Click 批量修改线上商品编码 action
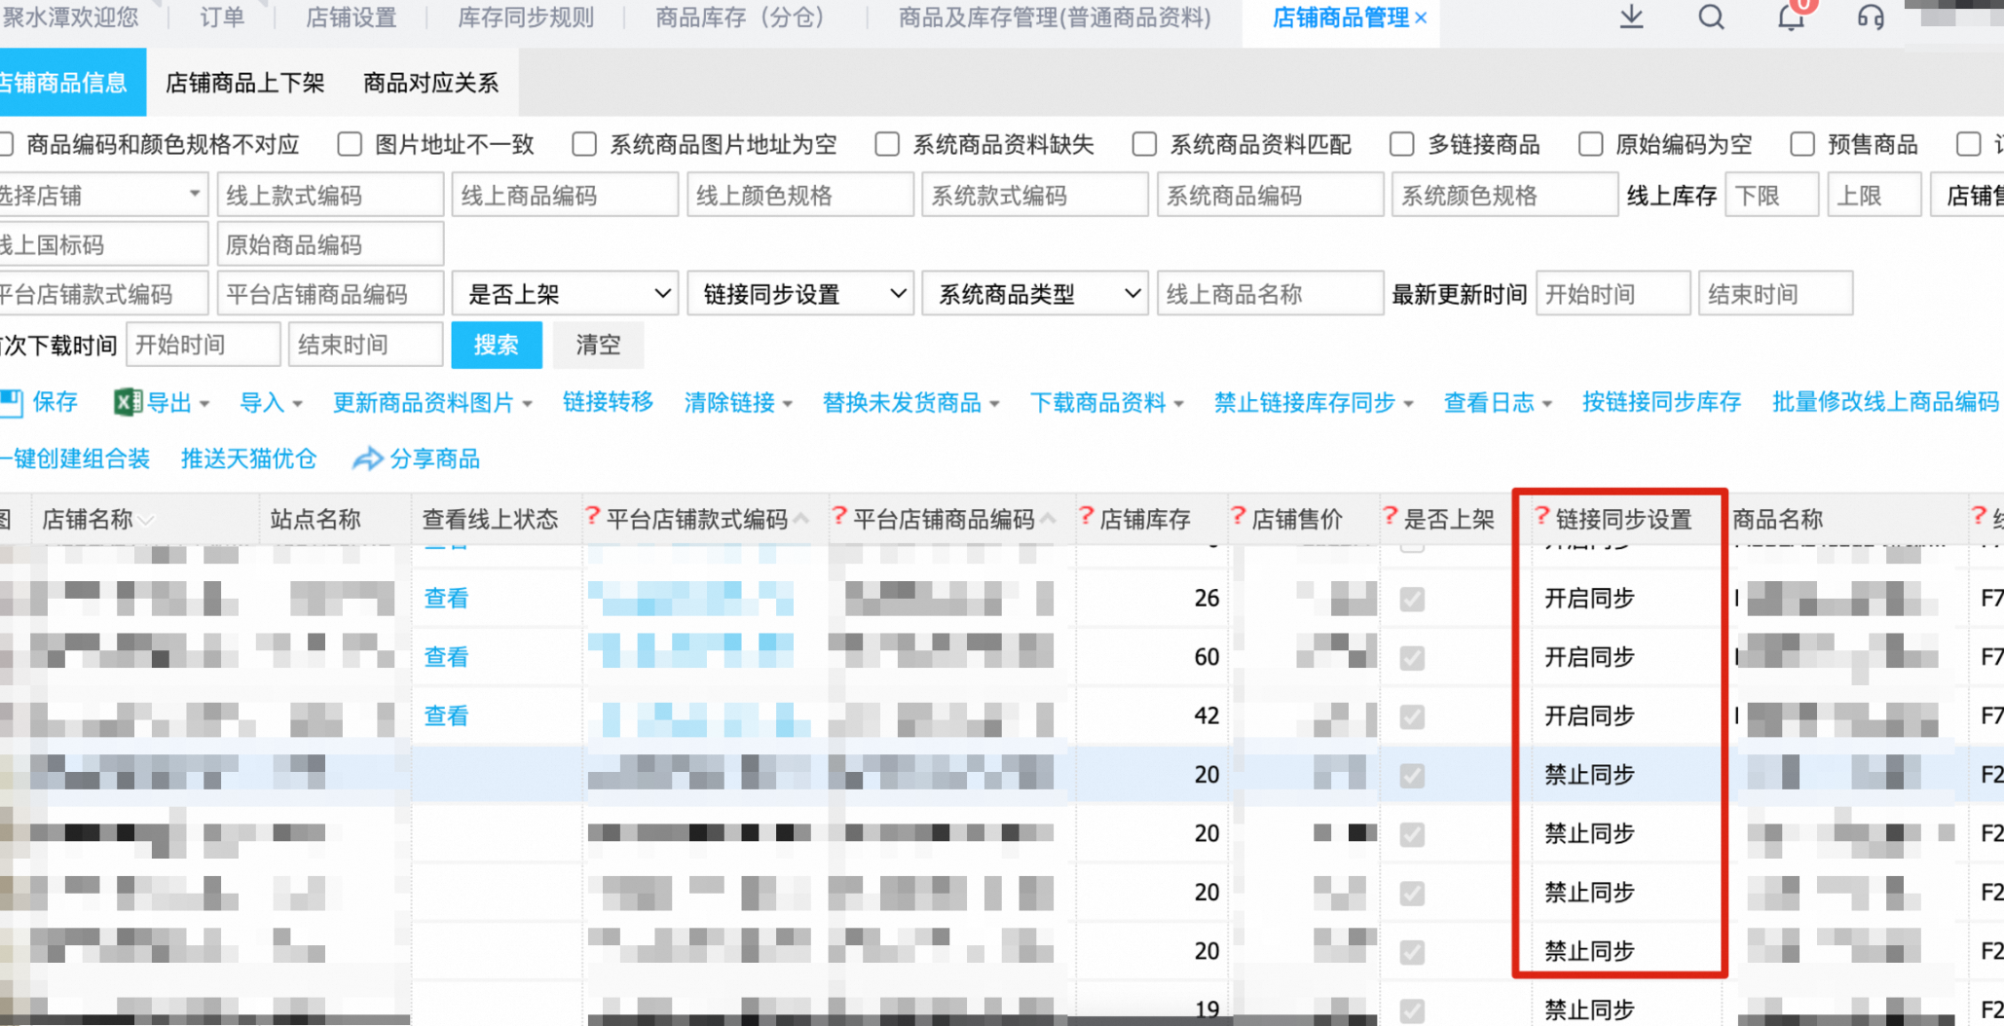The height and width of the screenshot is (1026, 2004). click(x=1885, y=402)
